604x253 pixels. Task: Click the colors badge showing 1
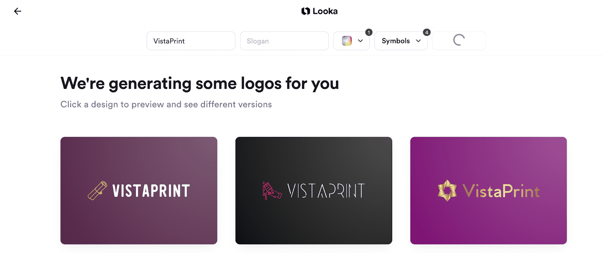368,32
